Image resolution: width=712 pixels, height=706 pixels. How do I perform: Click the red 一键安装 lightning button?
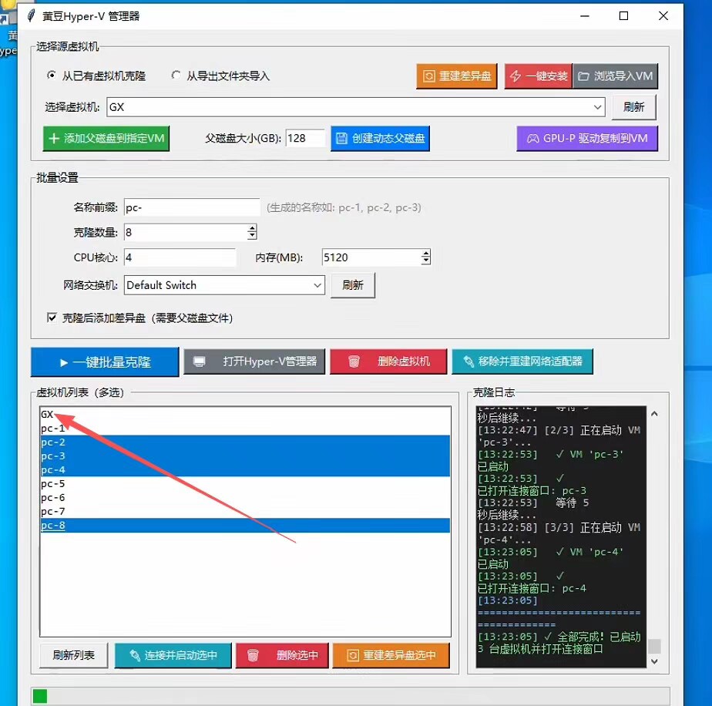click(x=538, y=76)
